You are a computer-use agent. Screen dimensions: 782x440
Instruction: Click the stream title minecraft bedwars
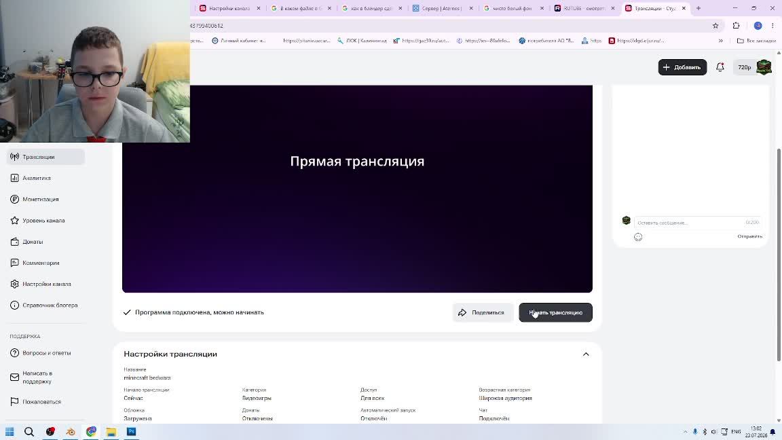147,378
